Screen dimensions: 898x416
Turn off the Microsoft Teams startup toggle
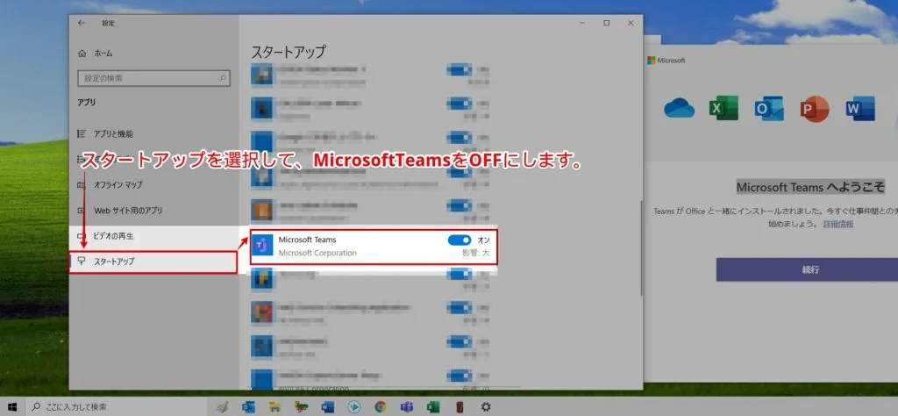click(460, 240)
